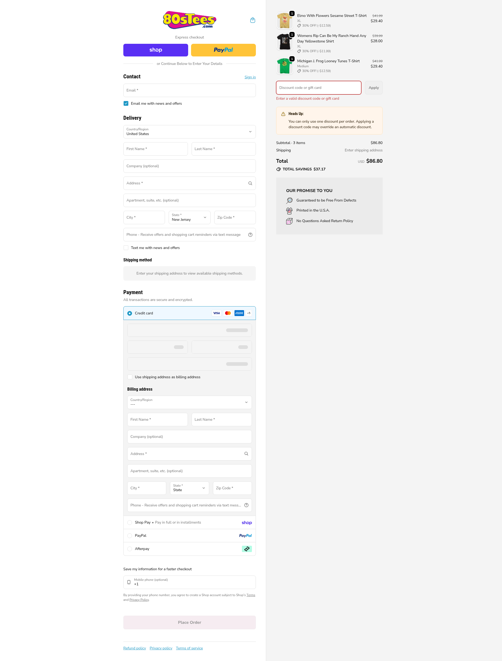
Task: Select the PayPal payment radio option
Action: tap(130, 536)
